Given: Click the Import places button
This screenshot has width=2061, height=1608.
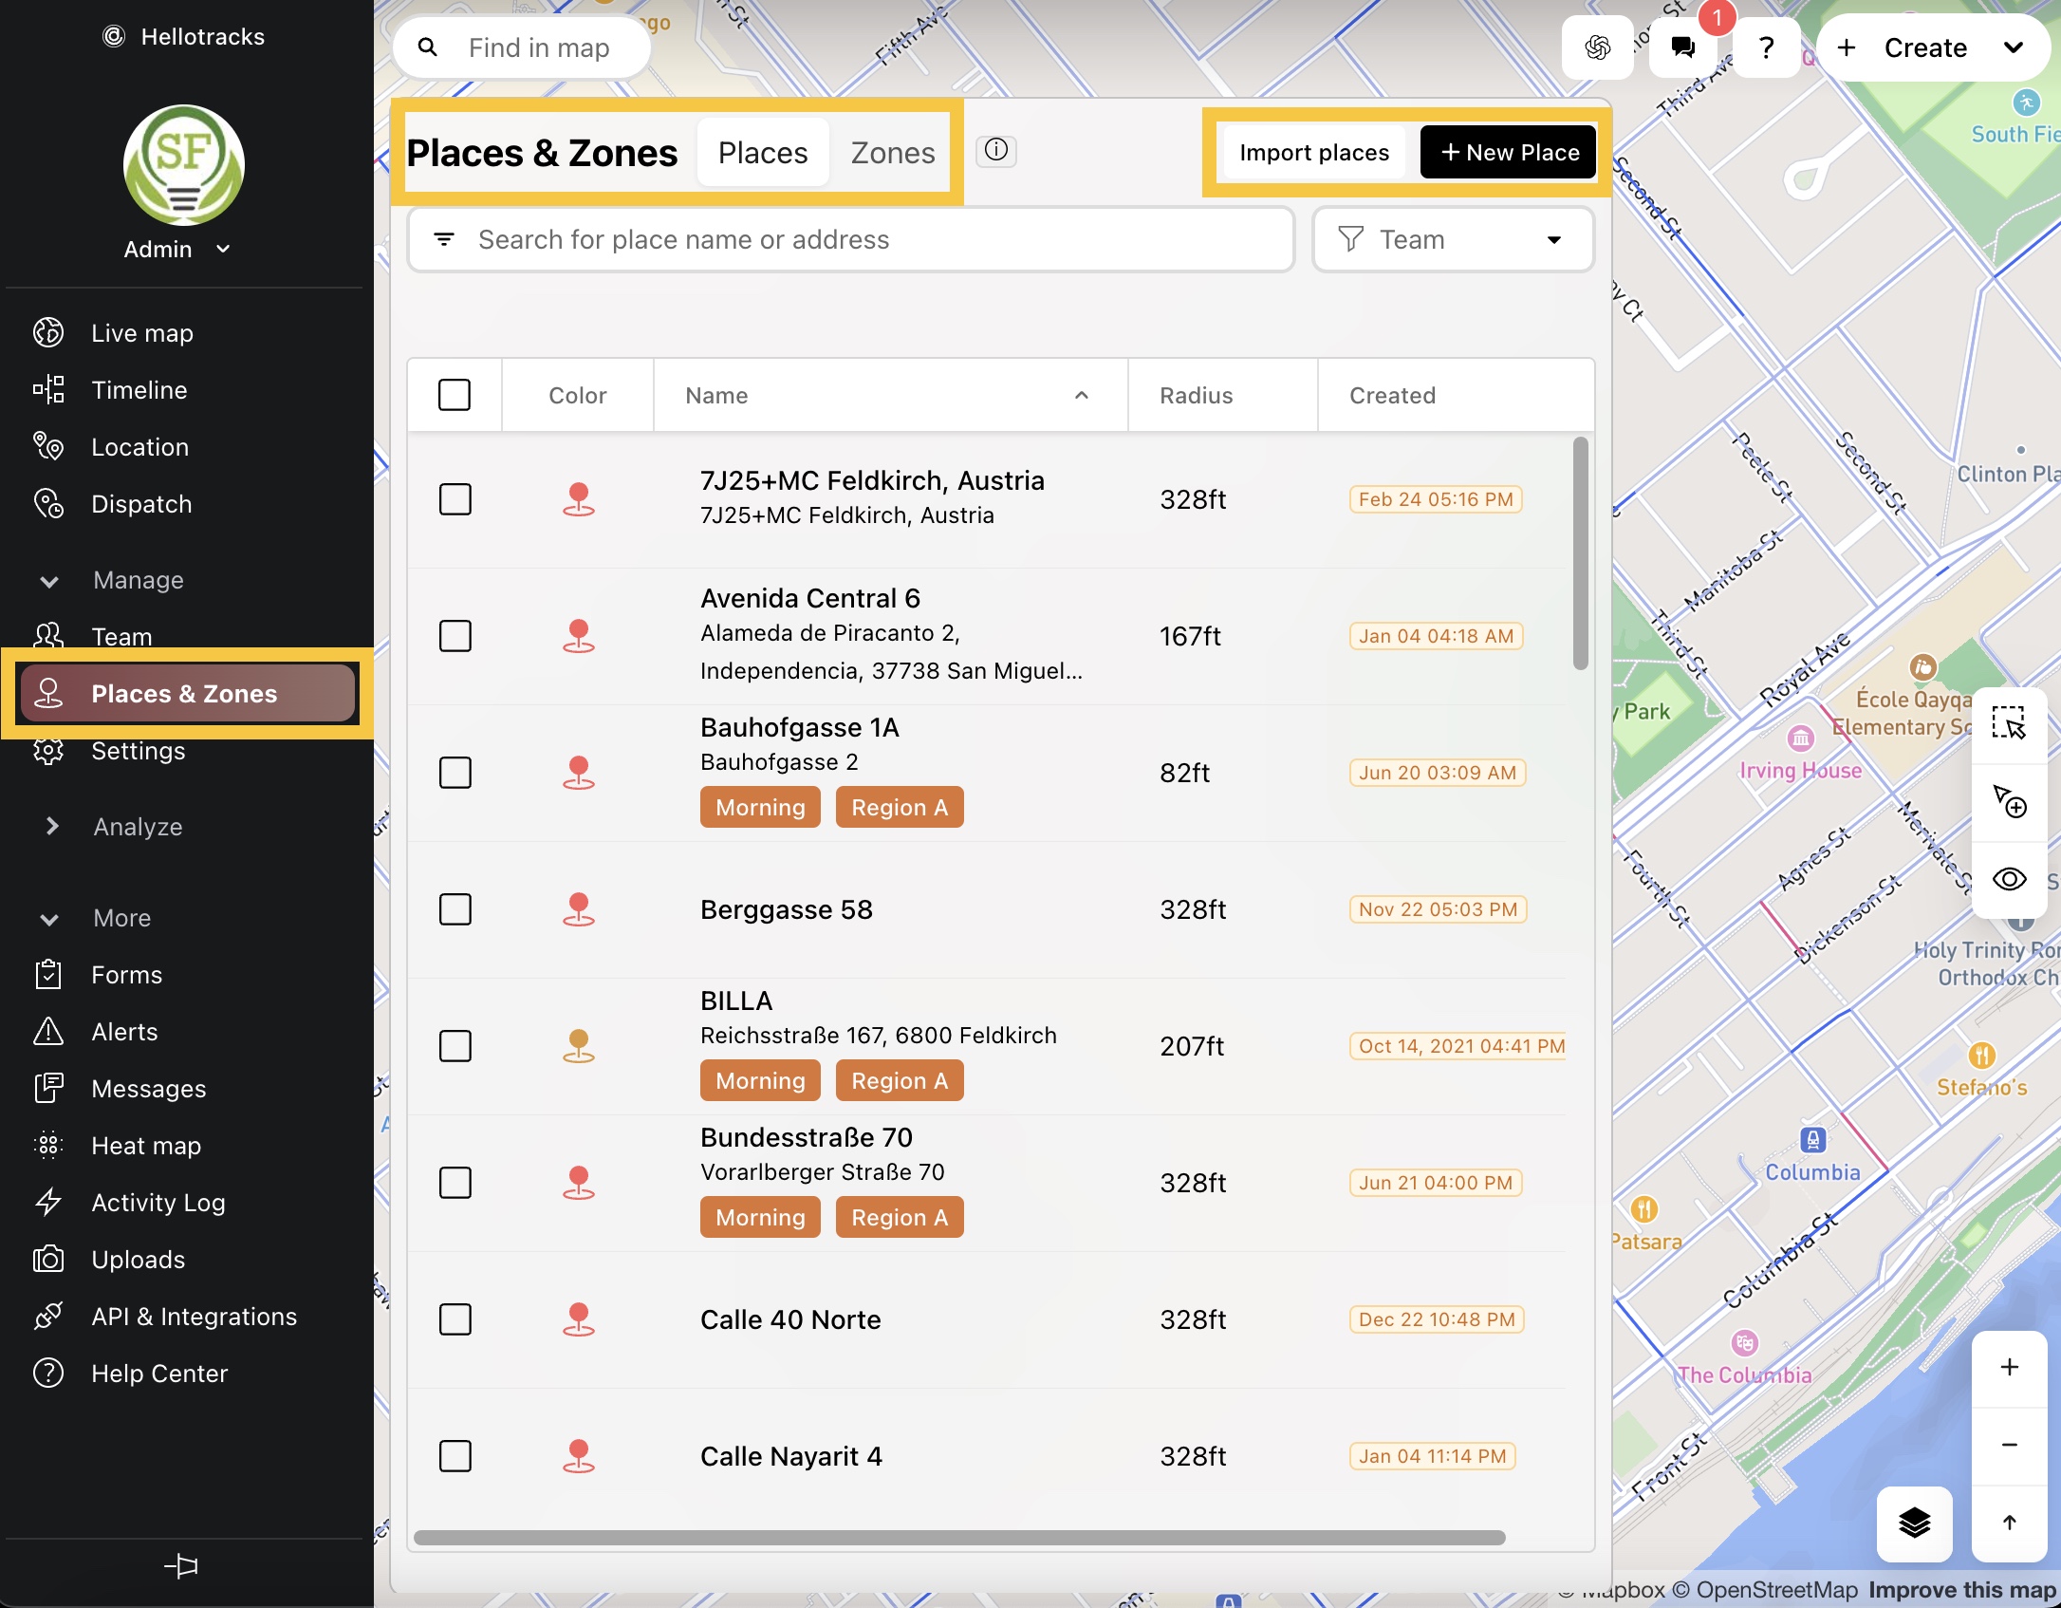Looking at the screenshot, I should click(1313, 152).
